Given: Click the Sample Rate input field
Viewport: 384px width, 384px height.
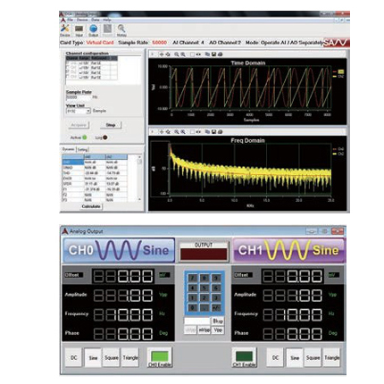Looking at the screenshot, I should pyautogui.click(x=79, y=97).
